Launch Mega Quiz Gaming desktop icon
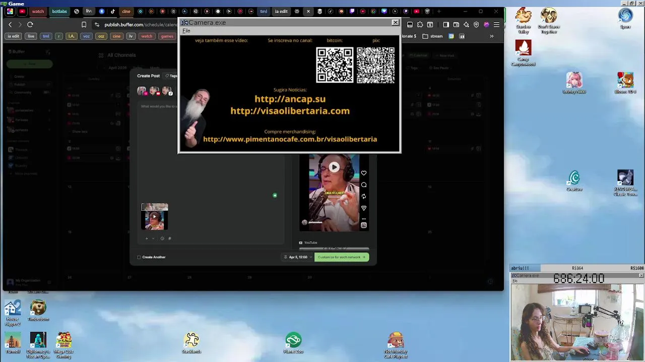 (x=63, y=345)
